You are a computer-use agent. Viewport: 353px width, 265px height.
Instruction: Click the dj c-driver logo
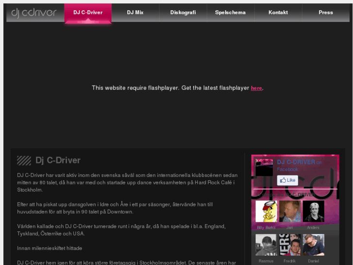[34, 13]
